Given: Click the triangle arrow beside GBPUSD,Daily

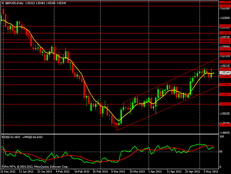Looking at the screenshot, I should click(x=3, y=3).
